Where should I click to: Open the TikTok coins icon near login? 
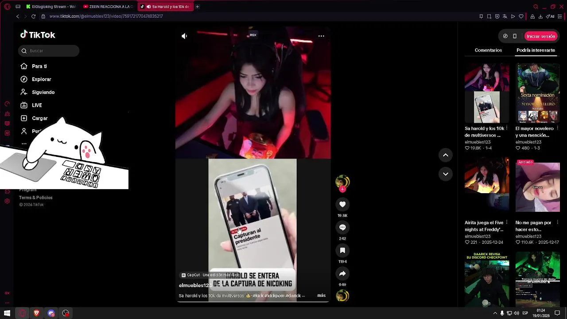click(x=505, y=36)
